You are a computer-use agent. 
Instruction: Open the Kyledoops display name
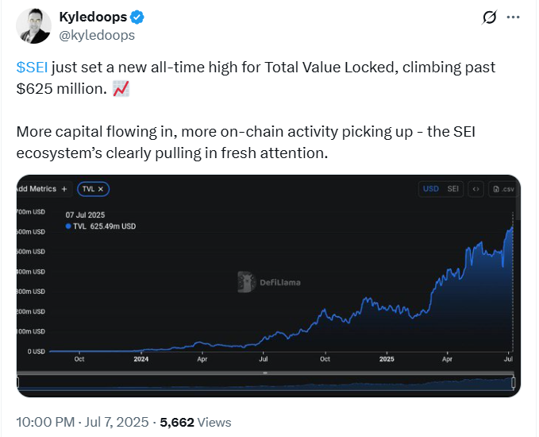tap(93, 17)
